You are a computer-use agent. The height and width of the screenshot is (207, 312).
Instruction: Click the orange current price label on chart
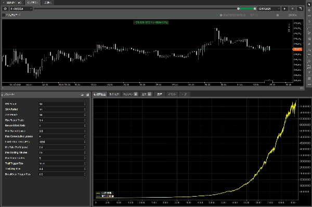[297, 49]
